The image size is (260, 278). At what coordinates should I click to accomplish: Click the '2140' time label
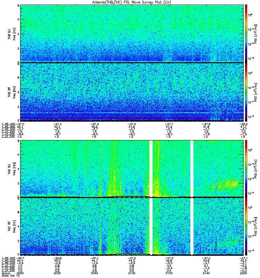tap(206, 273)
